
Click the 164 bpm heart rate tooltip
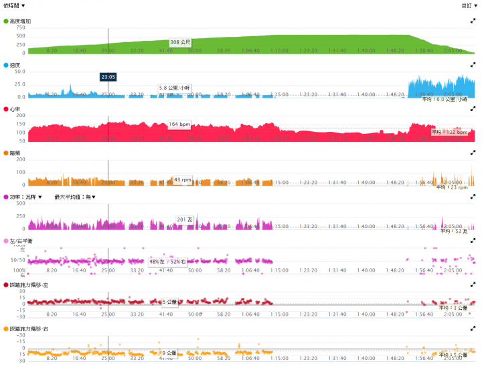point(179,124)
